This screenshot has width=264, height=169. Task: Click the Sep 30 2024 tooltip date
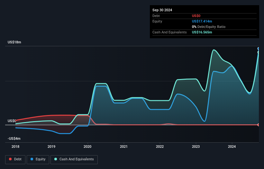(162, 10)
